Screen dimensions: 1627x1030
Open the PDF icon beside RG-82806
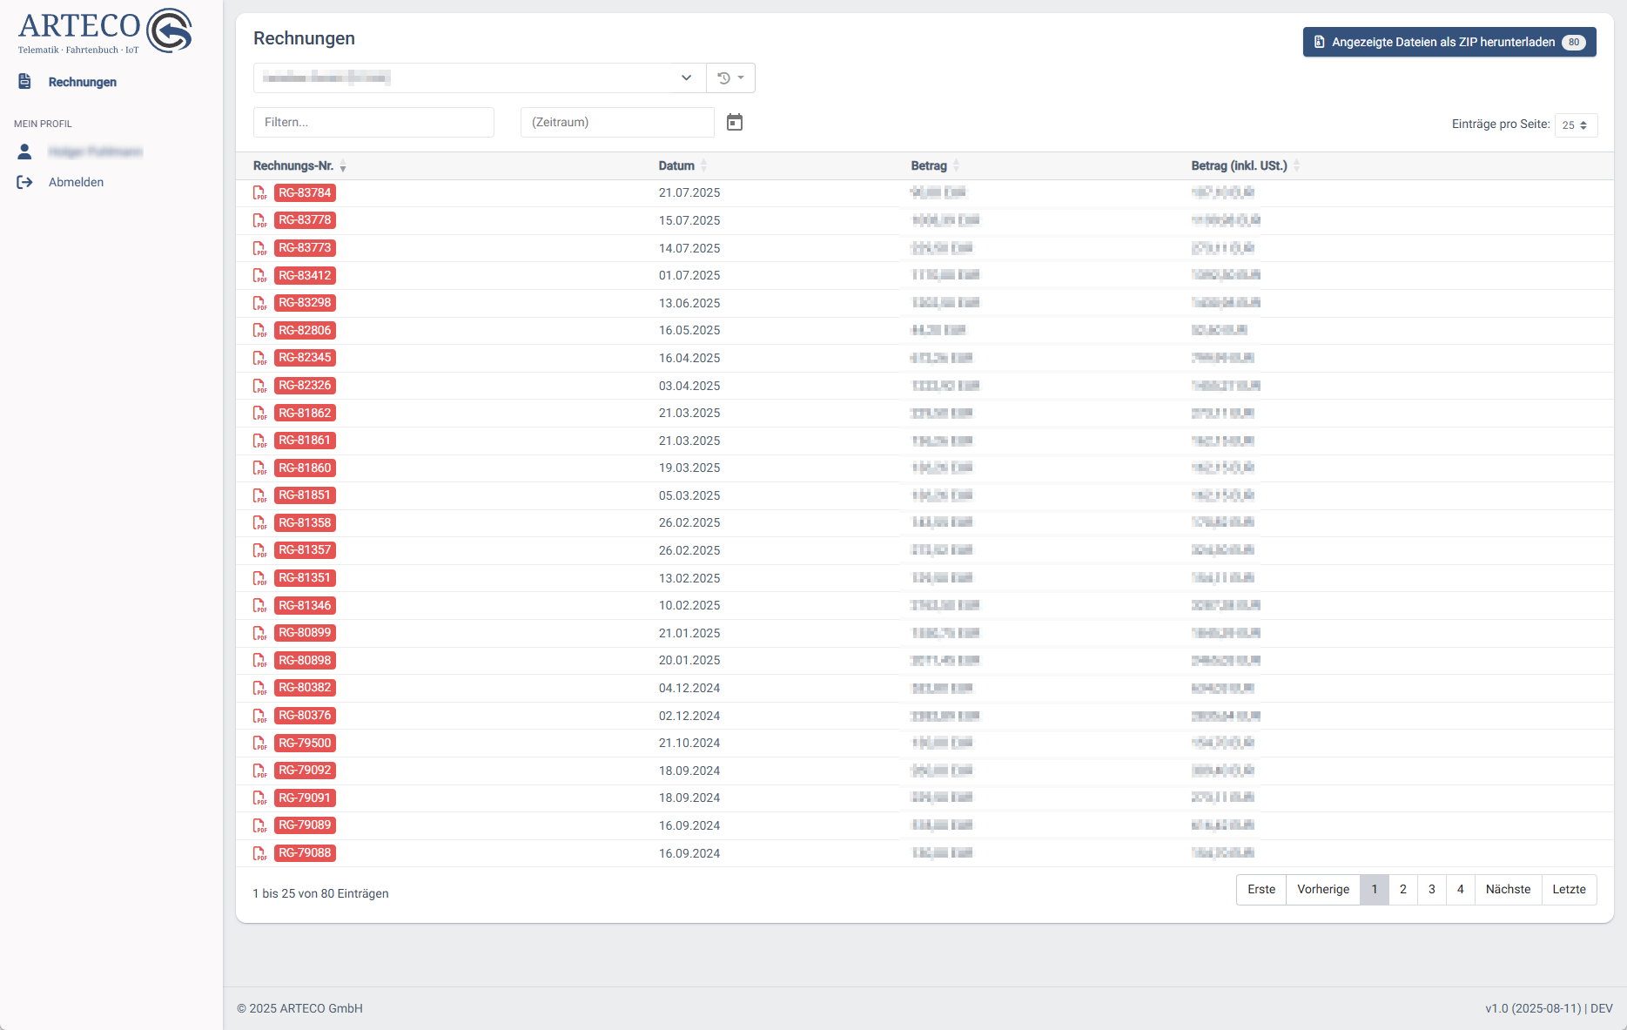pos(259,331)
